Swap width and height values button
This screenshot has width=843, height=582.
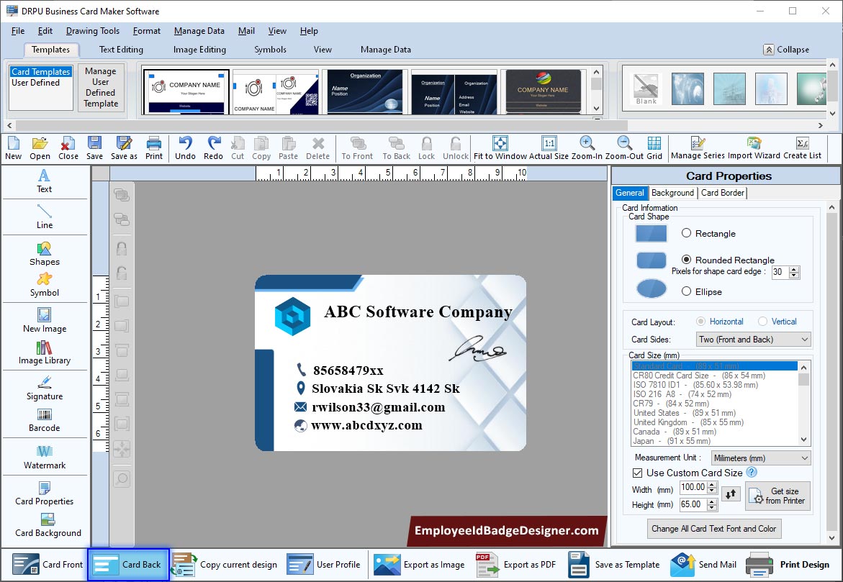[x=731, y=494]
